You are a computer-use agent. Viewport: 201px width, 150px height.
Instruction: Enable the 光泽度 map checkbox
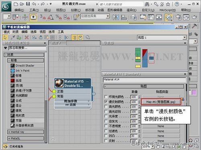point(106,116)
